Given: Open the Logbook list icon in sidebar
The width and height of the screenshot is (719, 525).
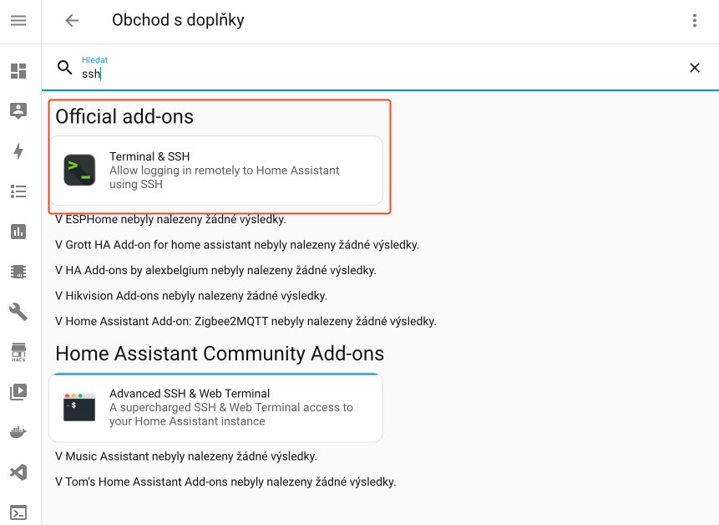Looking at the screenshot, I should [x=18, y=191].
